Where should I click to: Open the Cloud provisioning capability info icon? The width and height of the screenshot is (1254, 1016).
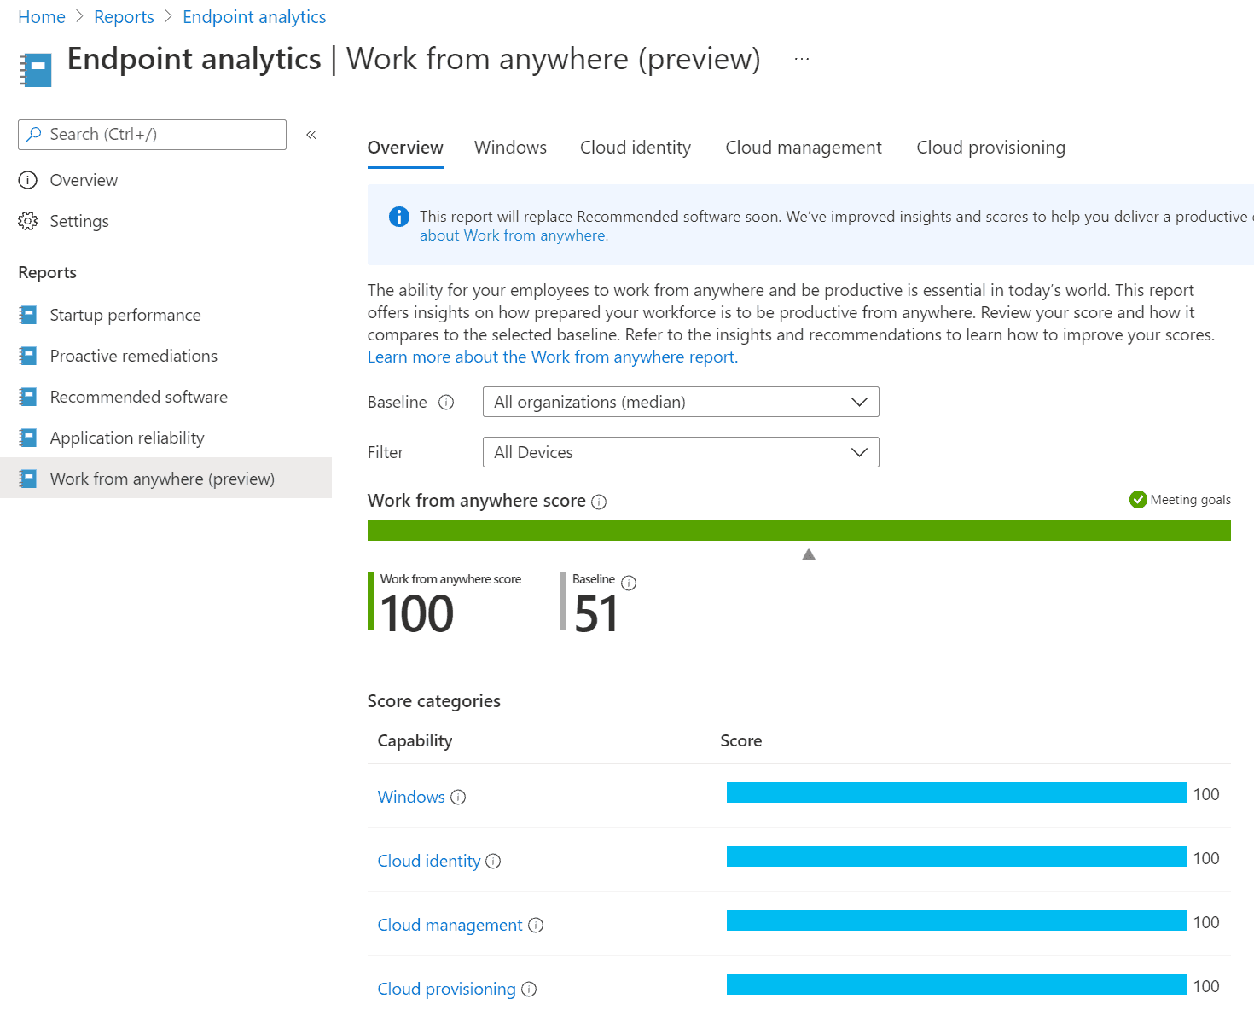(531, 989)
